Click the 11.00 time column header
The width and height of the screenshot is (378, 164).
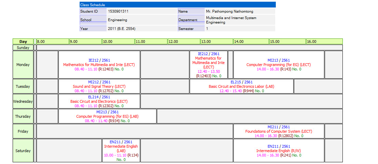click(151, 42)
